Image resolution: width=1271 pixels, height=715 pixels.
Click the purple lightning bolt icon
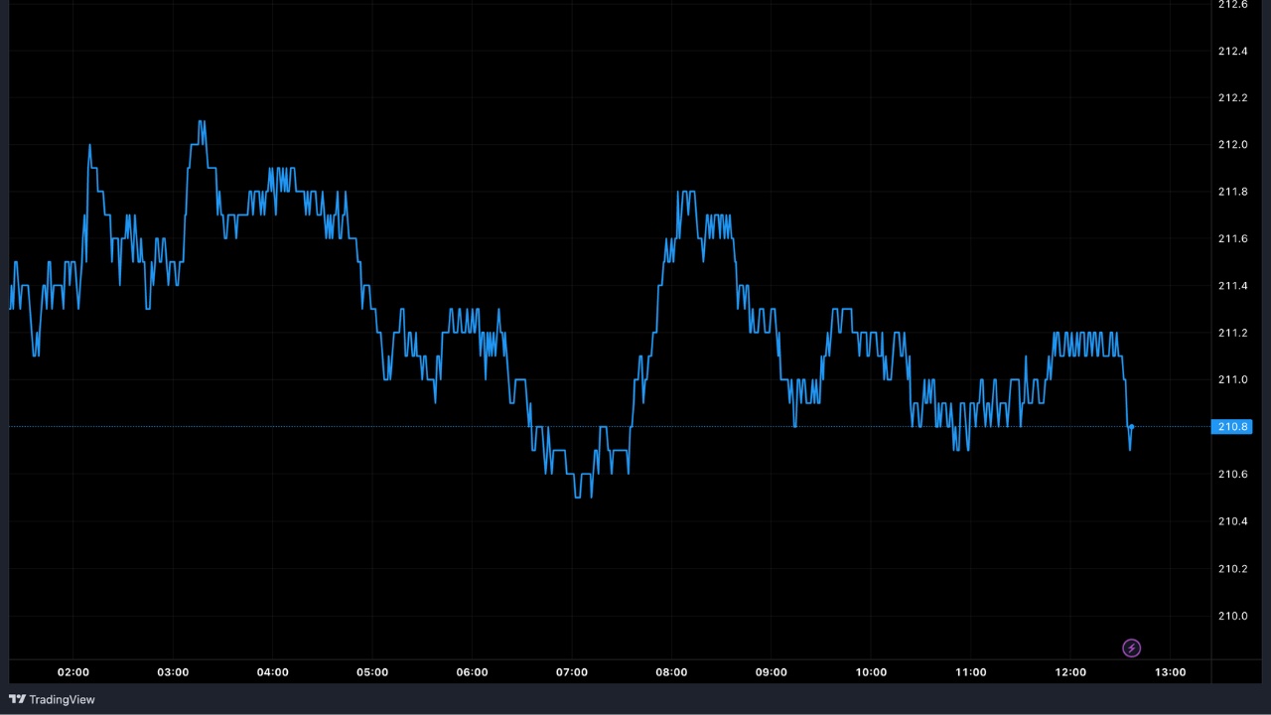(1131, 648)
